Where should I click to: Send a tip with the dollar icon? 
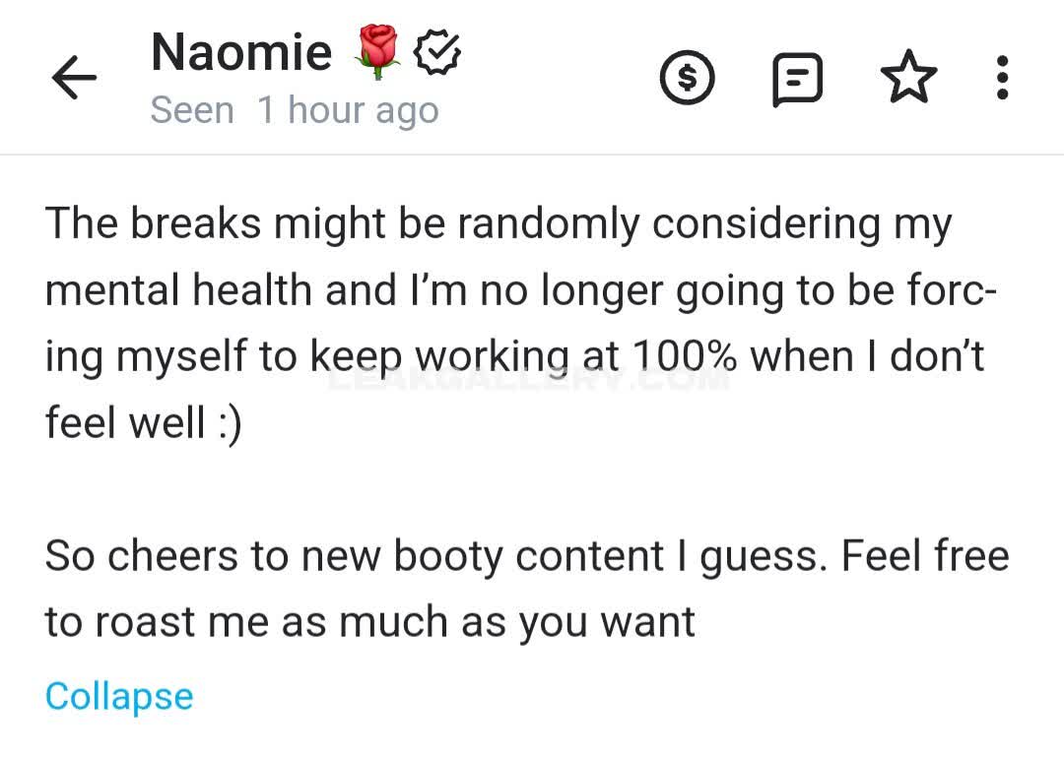[x=687, y=79]
